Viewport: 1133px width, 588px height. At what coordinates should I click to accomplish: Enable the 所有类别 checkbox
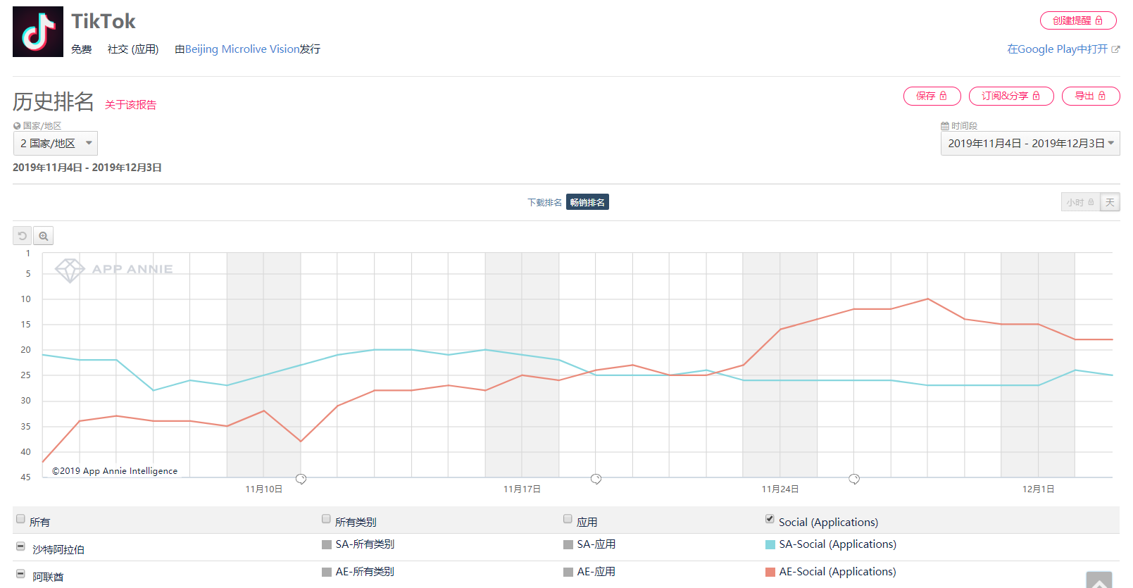tap(326, 519)
